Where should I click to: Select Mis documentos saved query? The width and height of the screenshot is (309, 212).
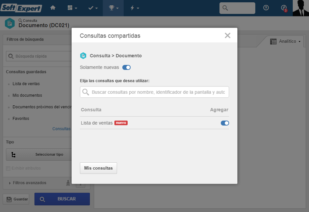click(x=27, y=95)
